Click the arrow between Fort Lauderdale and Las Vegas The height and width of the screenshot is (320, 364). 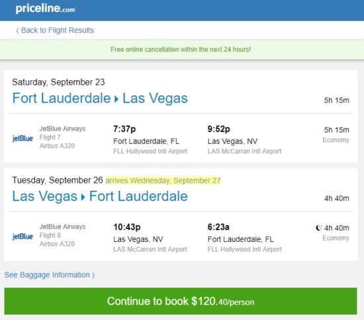tap(116, 99)
